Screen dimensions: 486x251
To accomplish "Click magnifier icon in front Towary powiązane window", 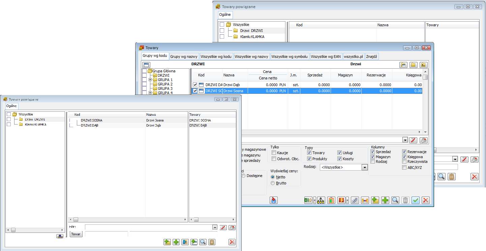I will coord(203,242).
